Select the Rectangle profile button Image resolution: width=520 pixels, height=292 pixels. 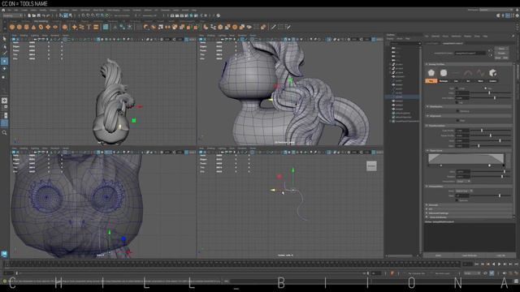coord(444,81)
